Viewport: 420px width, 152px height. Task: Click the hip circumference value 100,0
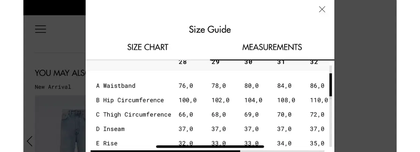pyautogui.click(x=188, y=100)
